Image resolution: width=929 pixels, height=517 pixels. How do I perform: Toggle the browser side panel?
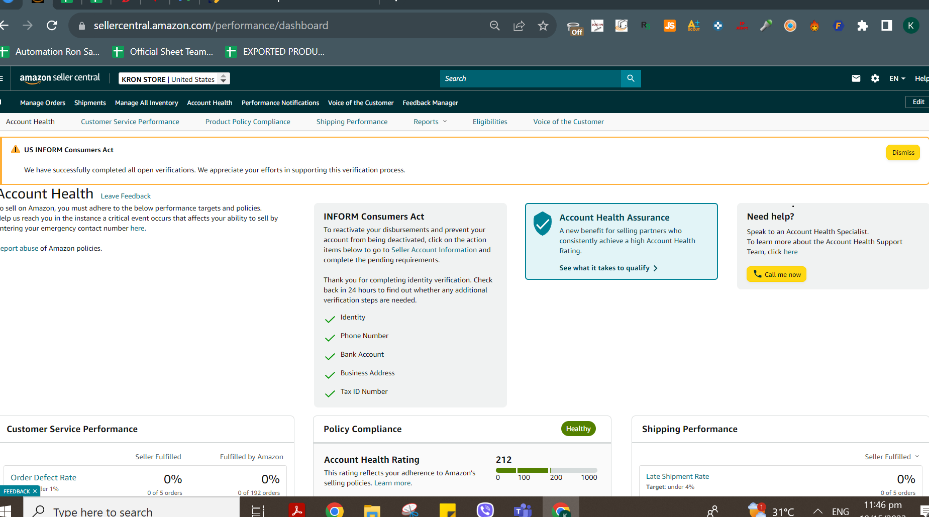pos(887,26)
